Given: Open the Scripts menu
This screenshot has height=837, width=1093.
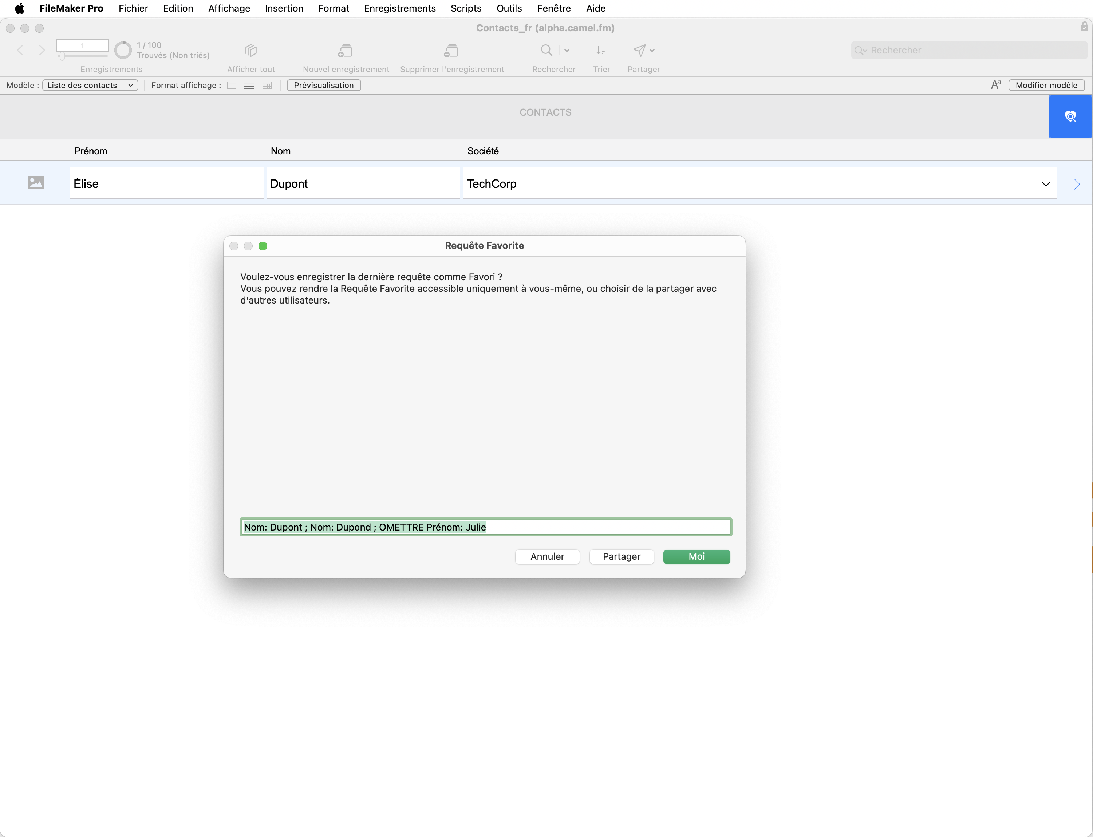Looking at the screenshot, I should [x=466, y=8].
